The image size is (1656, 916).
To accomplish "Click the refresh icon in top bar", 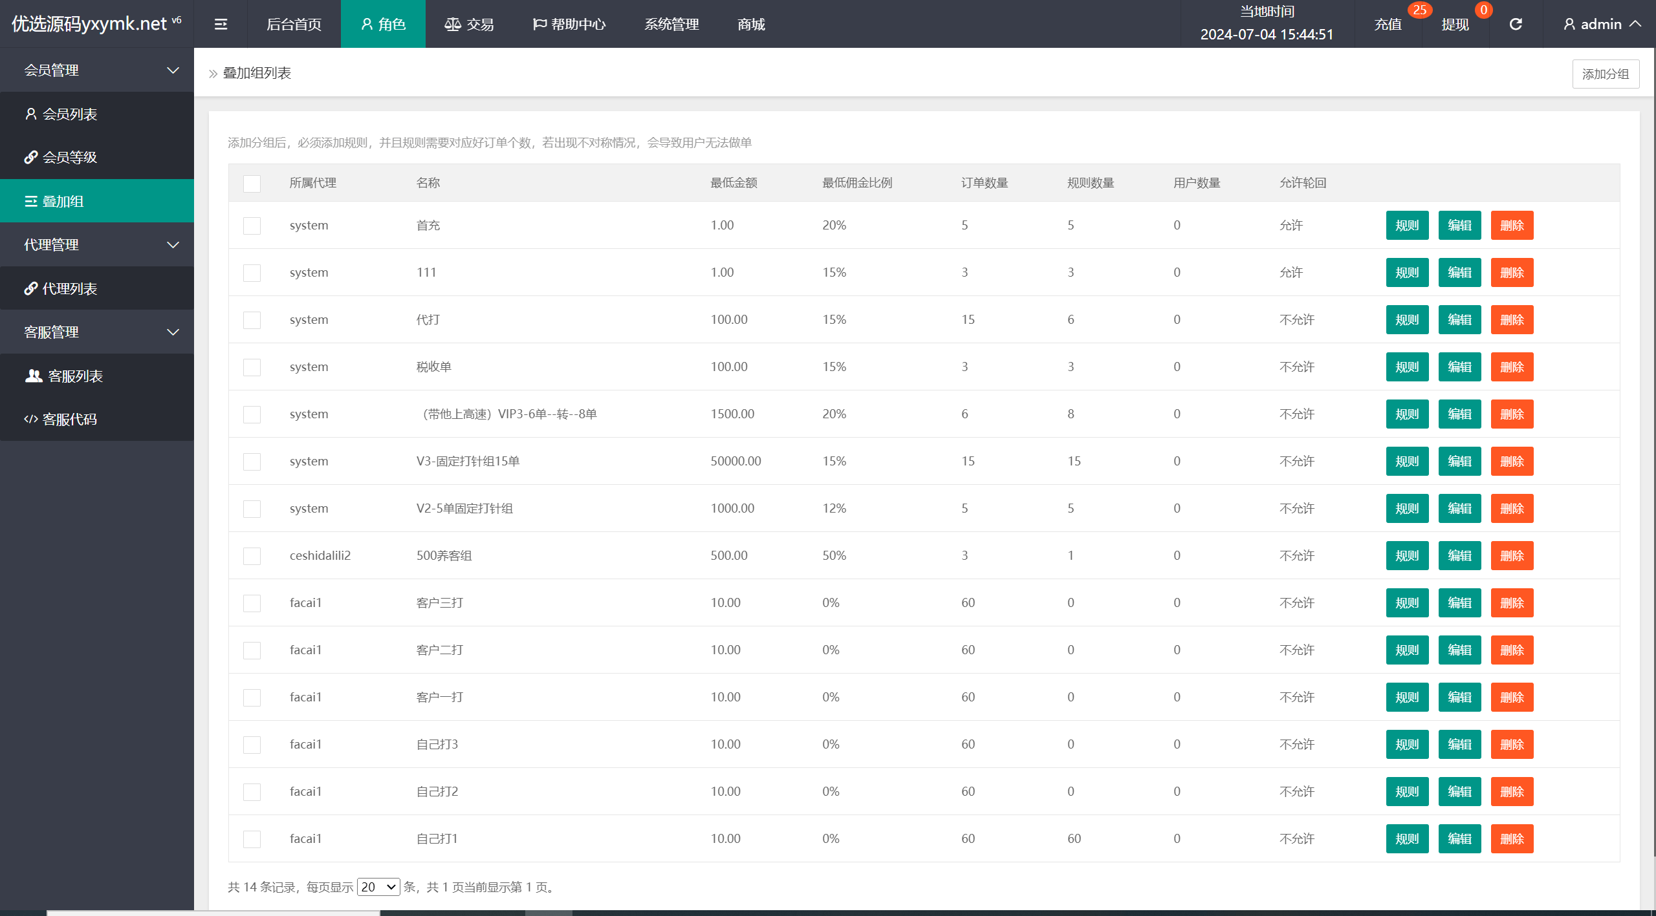I will click(1516, 24).
